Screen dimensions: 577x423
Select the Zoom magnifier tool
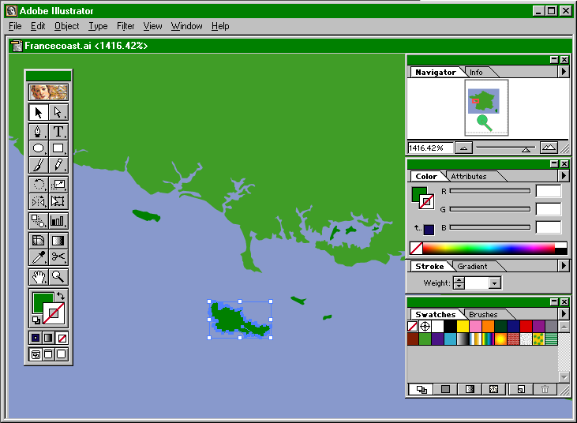coord(58,276)
